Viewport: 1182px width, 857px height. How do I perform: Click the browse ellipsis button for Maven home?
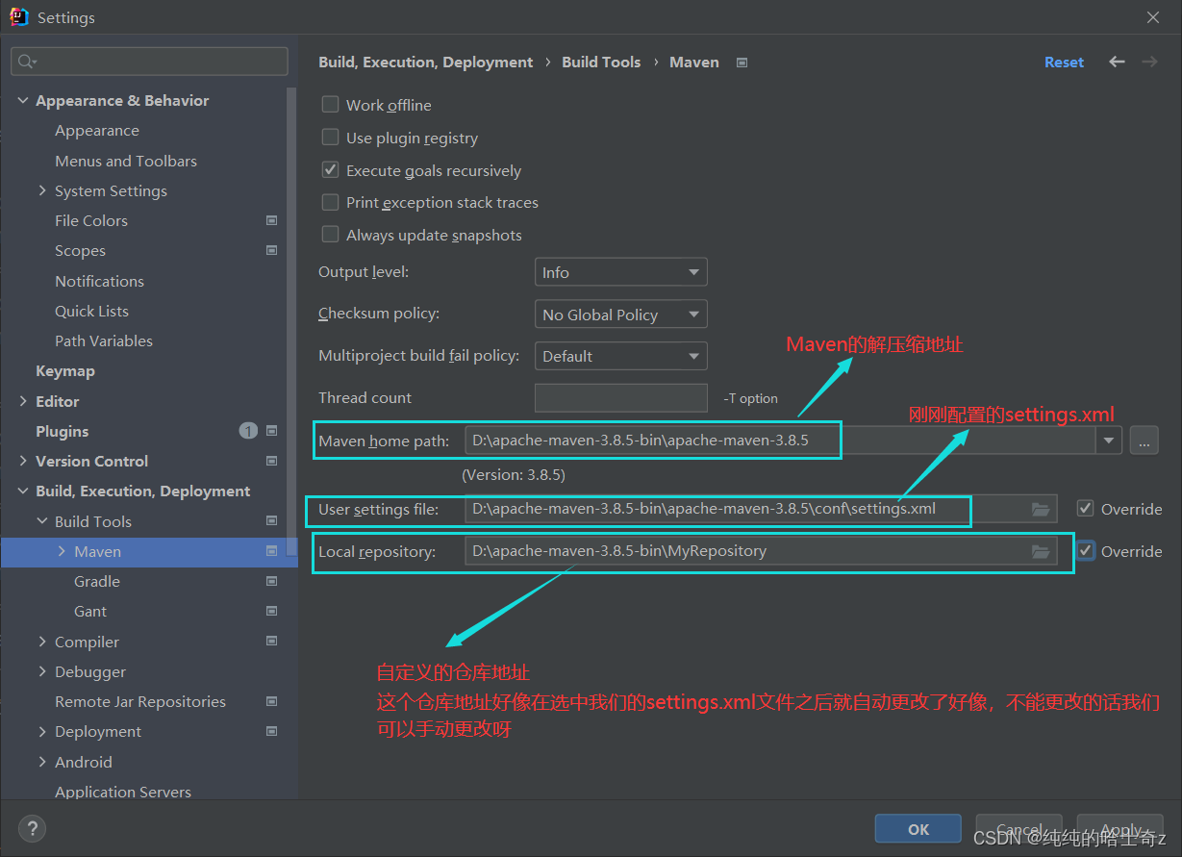point(1144,441)
